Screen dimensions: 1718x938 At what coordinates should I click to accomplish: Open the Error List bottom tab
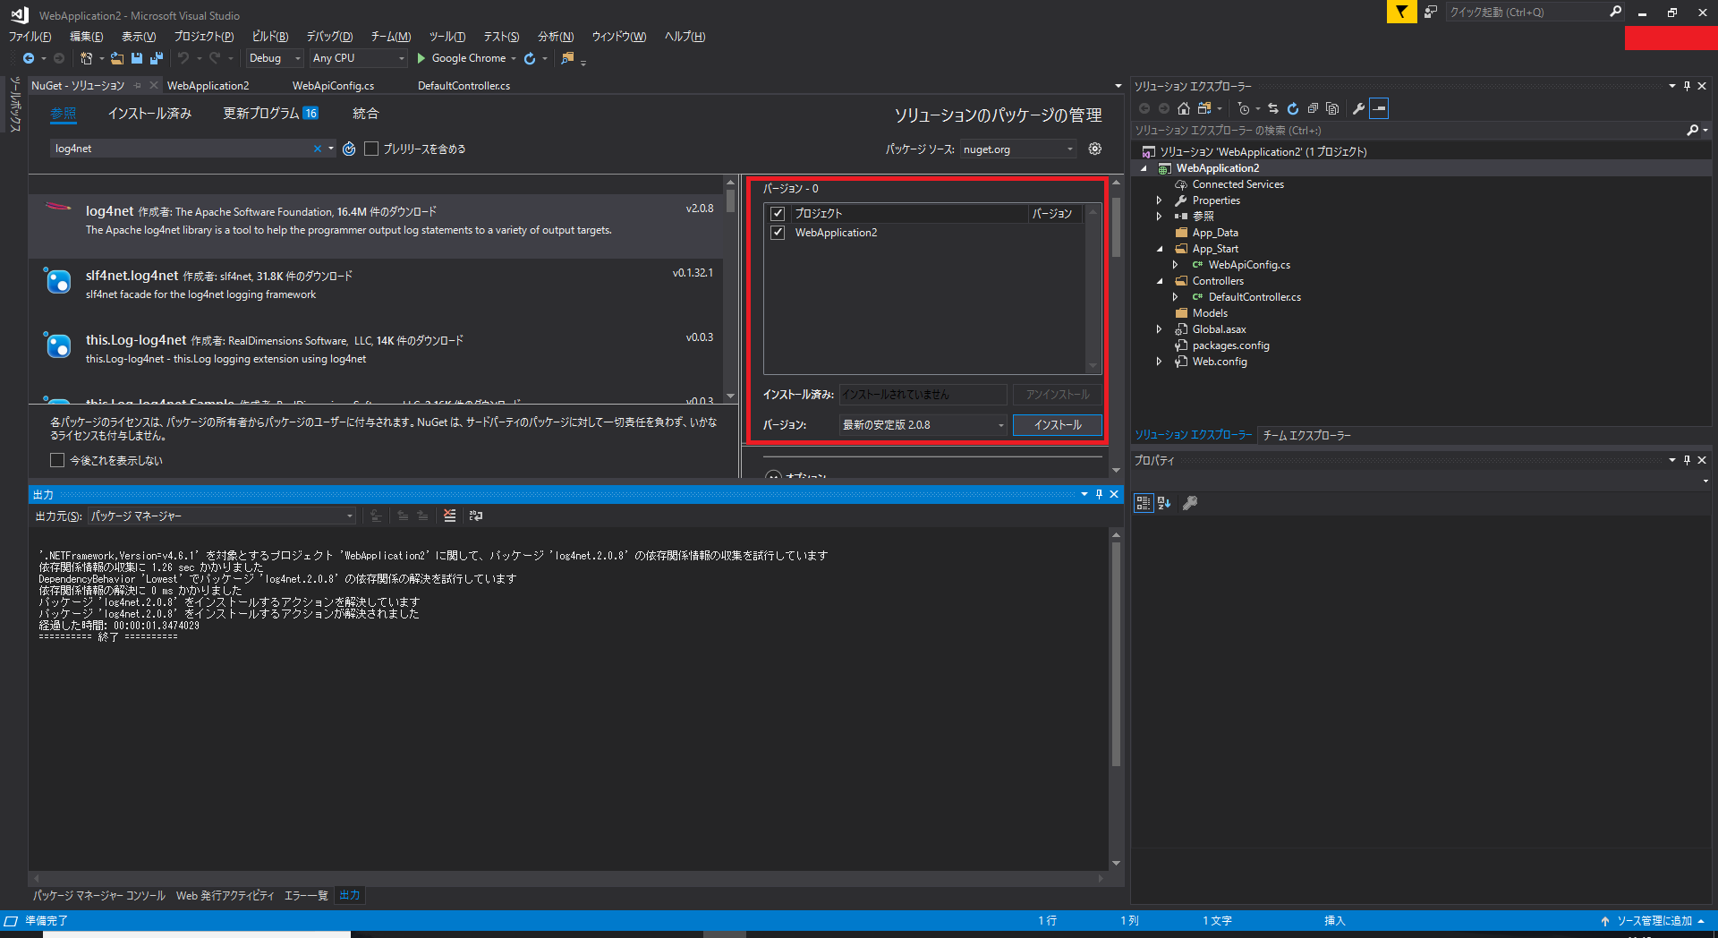(306, 895)
